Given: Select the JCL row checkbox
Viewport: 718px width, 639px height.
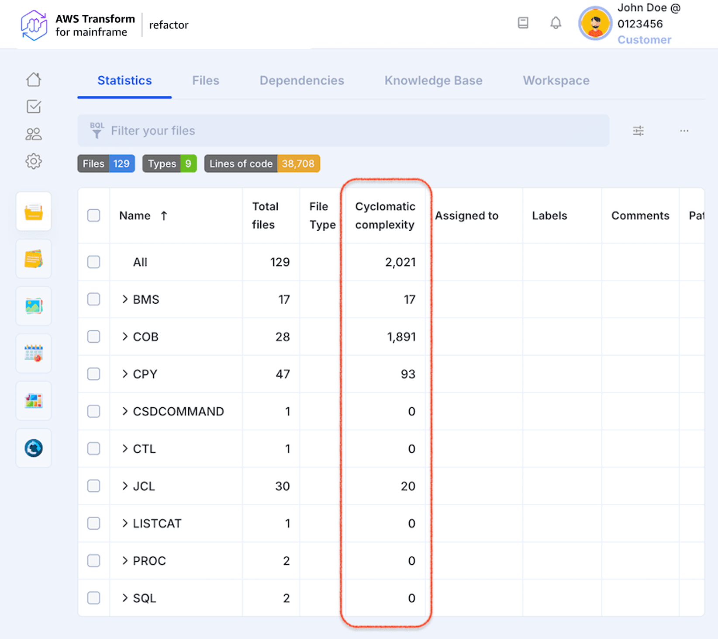Looking at the screenshot, I should tap(93, 486).
